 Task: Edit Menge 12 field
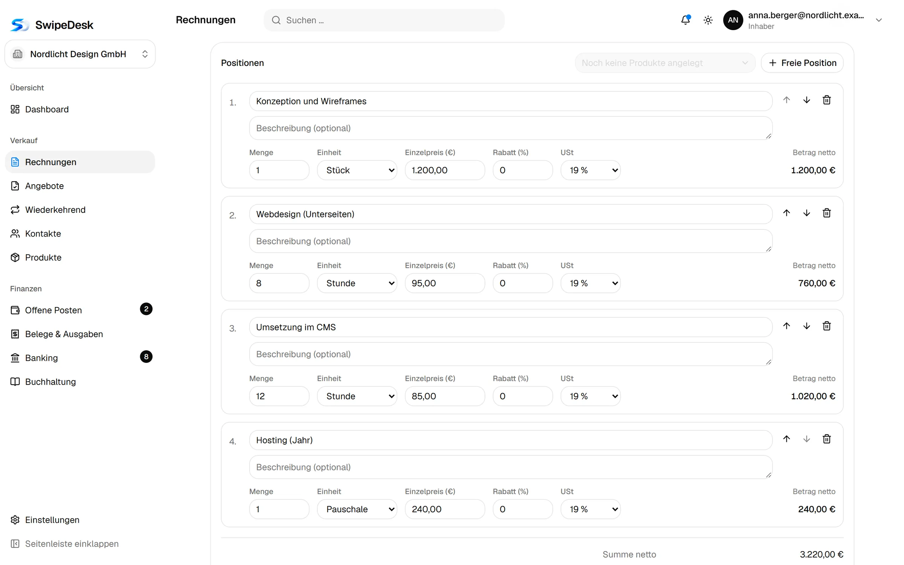[279, 396]
